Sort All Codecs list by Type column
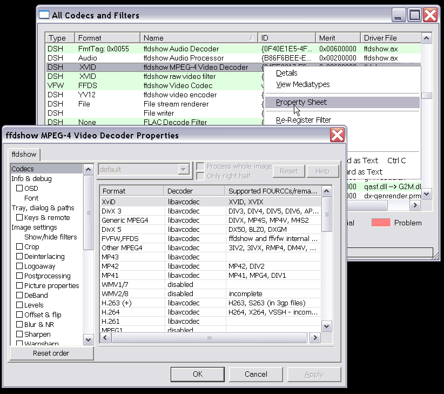 click(60, 38)
